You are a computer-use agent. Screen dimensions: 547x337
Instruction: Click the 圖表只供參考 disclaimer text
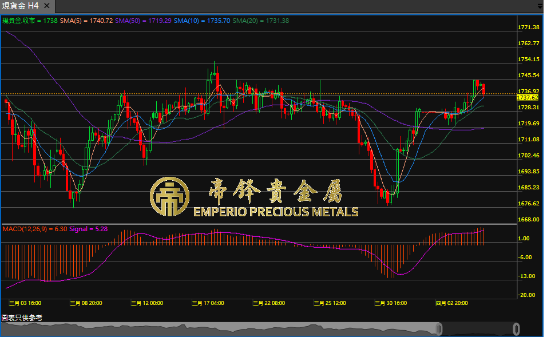(x=22, y=318)
